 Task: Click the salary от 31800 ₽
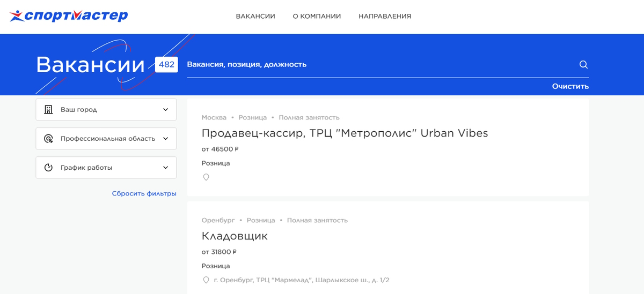(x=219, y=252)
